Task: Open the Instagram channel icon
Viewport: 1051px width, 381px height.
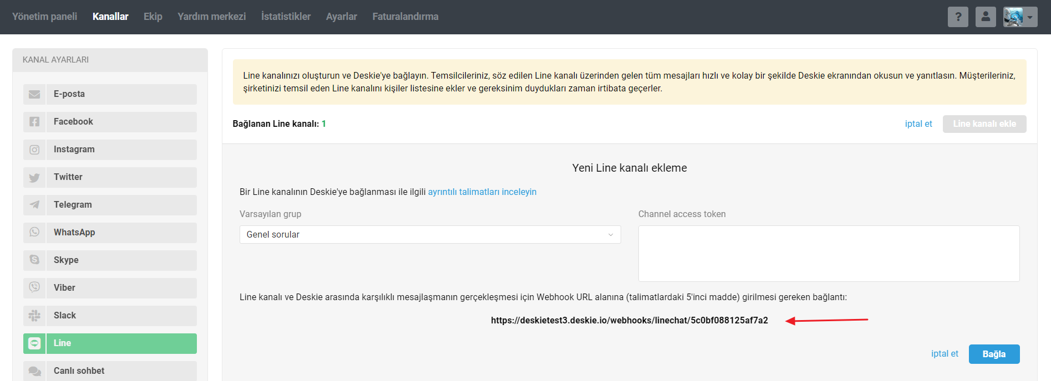Action: point(34,150)
